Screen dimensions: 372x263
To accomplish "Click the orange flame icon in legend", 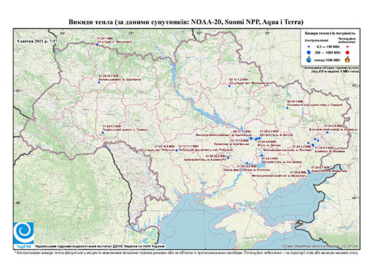I will point(348,59).
